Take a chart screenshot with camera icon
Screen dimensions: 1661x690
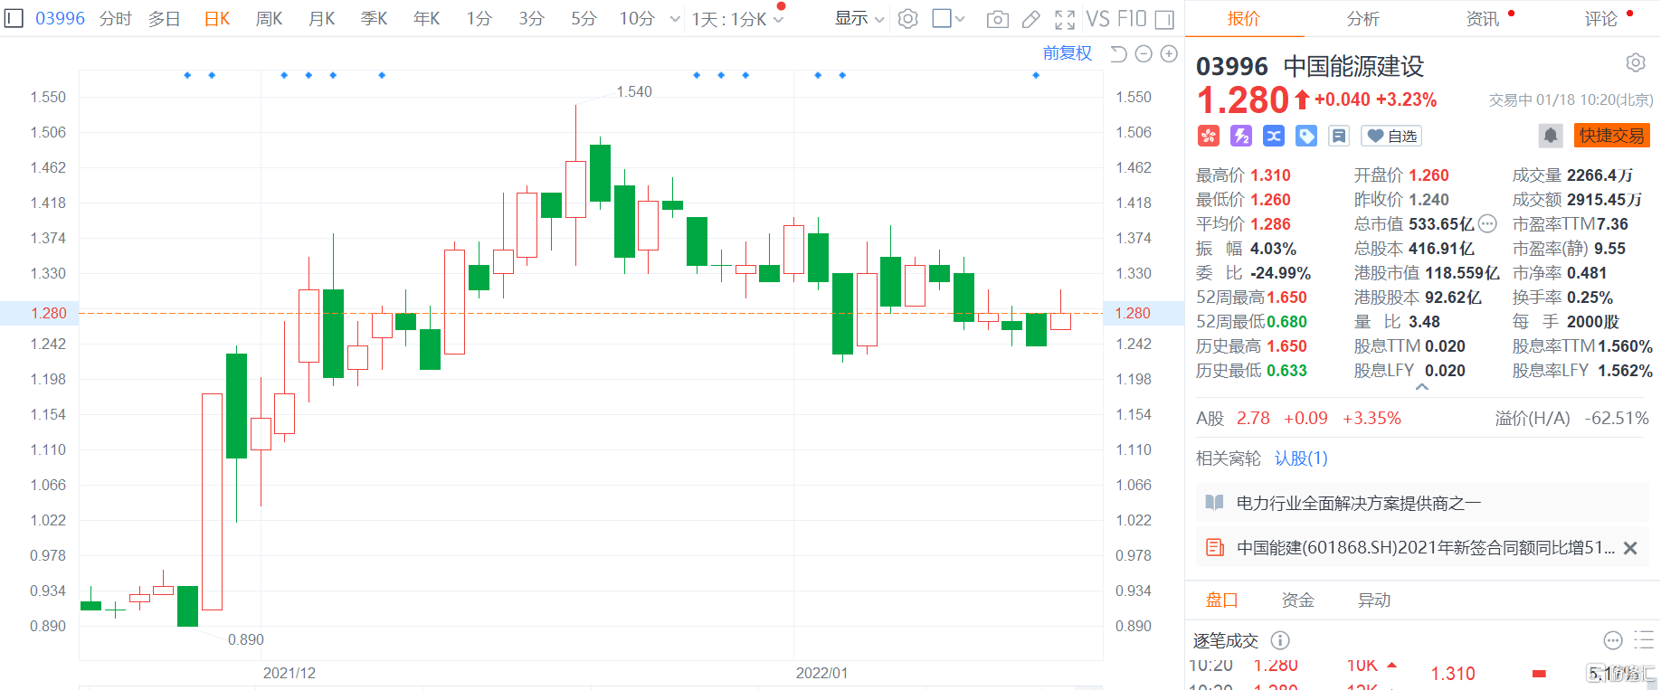tap(997, 19)
